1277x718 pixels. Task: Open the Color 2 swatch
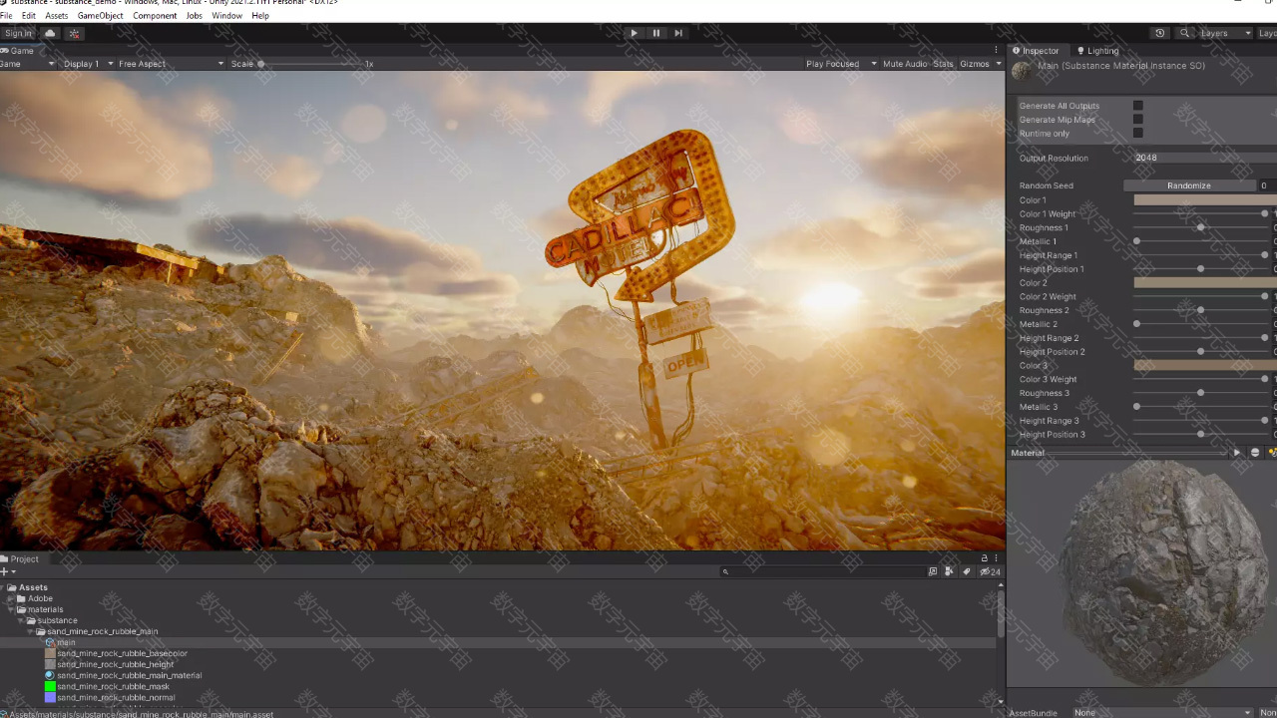pos(1205,282)
